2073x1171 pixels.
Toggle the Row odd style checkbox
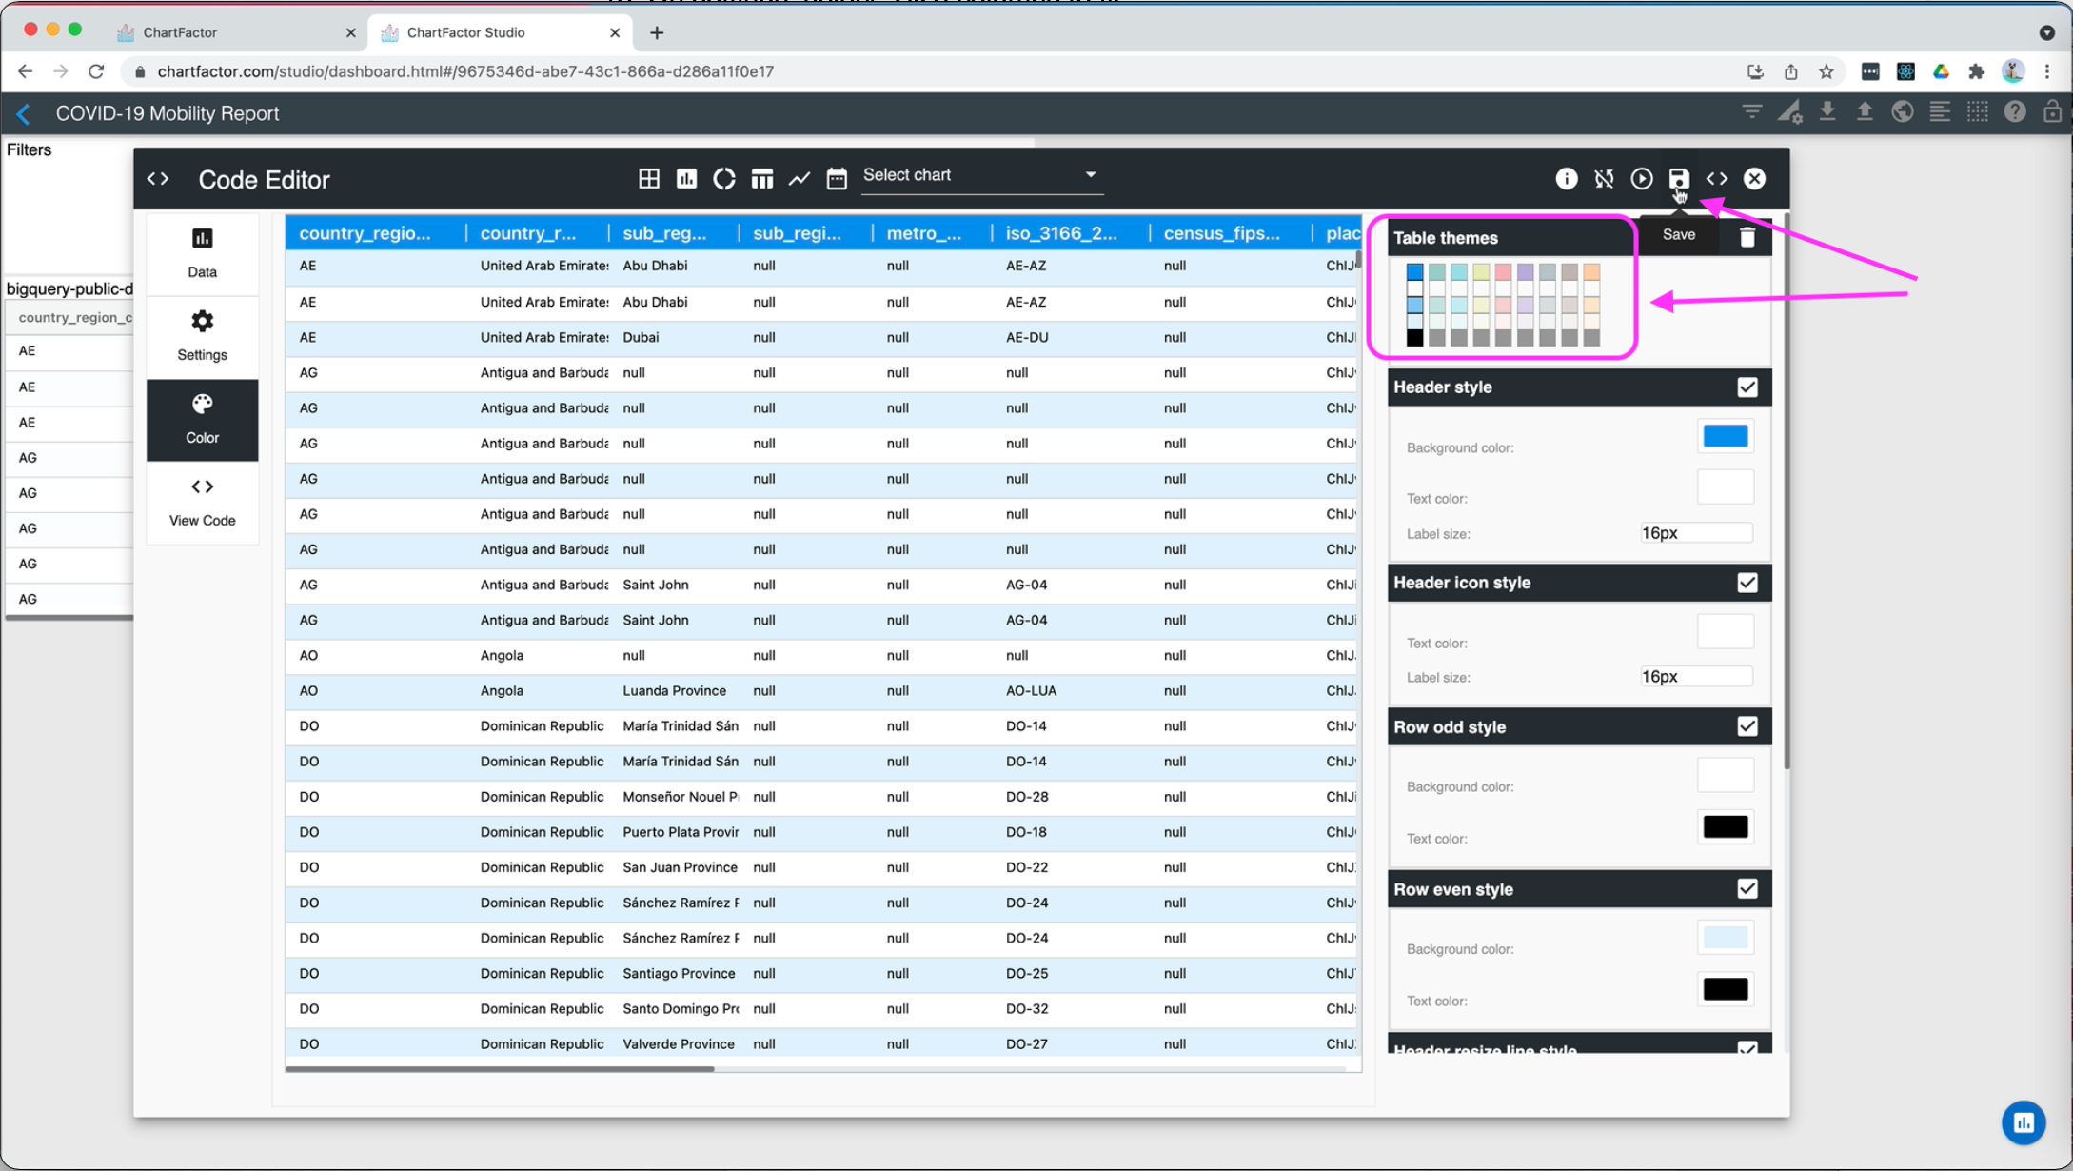1747,726
